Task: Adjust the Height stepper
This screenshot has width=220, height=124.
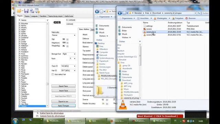Action: click(67, 43)
